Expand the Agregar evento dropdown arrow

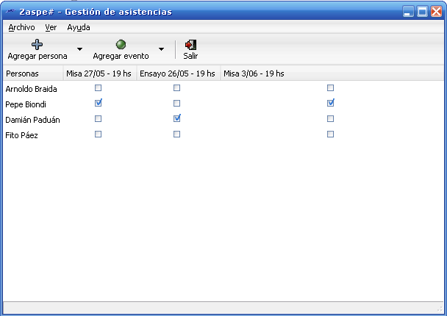pos(161,50)
